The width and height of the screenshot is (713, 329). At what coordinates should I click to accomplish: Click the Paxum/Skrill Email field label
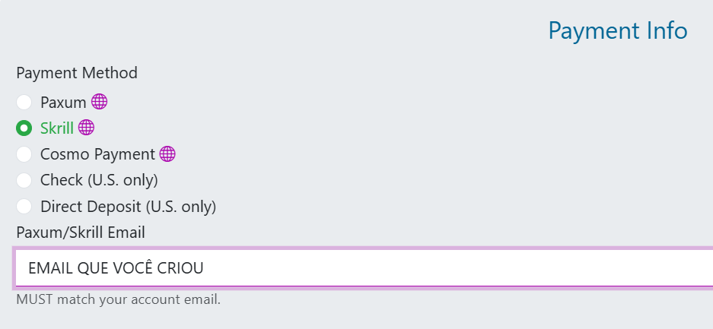click(81, 232)
